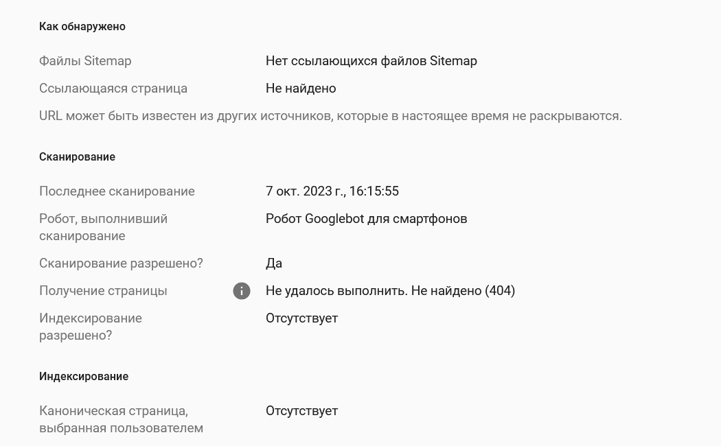Select the Получение страницы label

[103, 291]
